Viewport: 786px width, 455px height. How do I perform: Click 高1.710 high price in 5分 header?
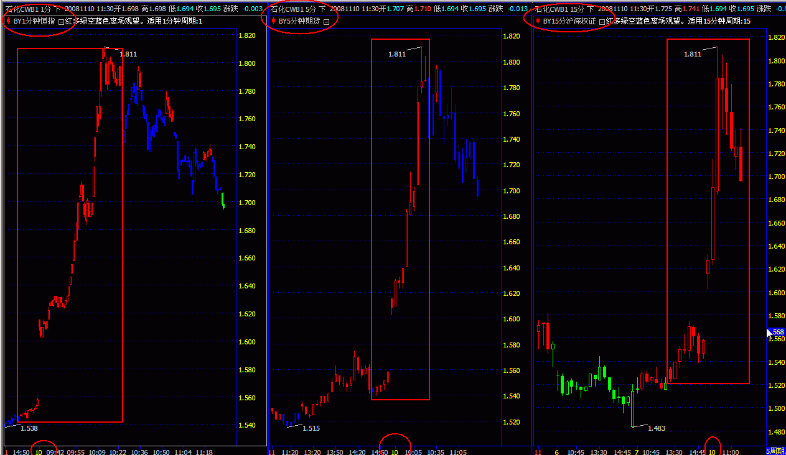coord(418,9)
